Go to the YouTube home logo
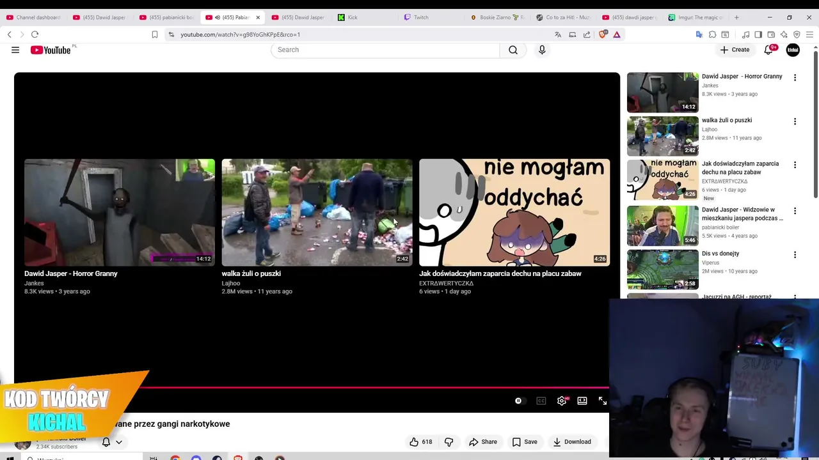 tap(51, 50)
